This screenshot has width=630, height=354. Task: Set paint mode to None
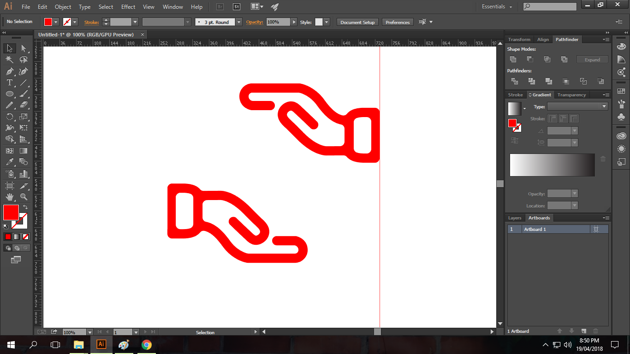[26, 236]
